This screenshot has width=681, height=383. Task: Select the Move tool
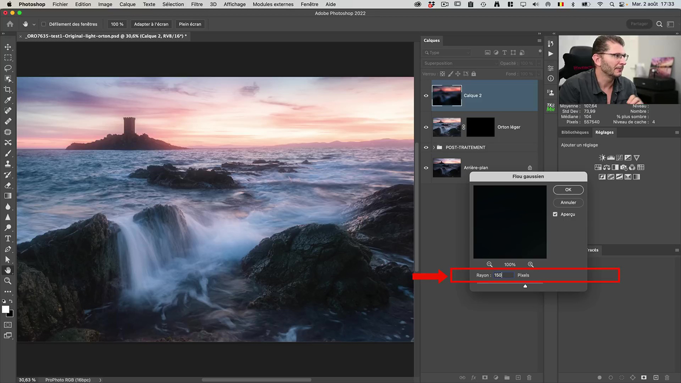coord(8,47)
